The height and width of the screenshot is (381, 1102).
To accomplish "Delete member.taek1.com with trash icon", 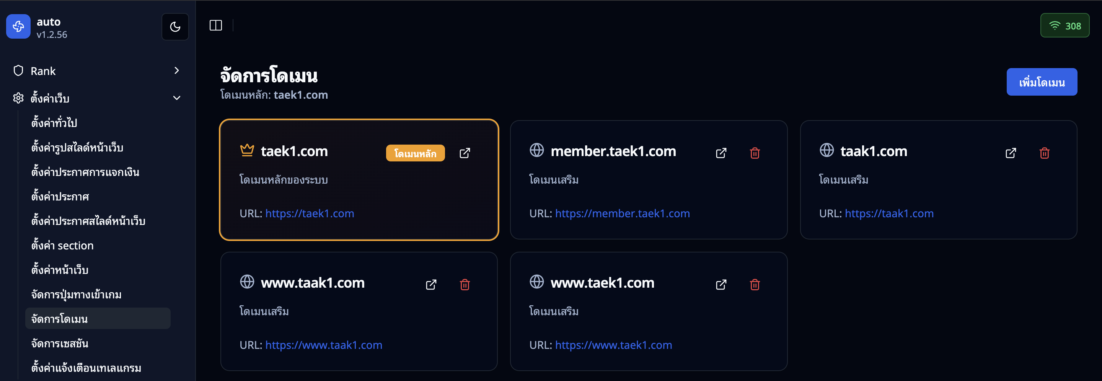I will (x=755, y=153).
